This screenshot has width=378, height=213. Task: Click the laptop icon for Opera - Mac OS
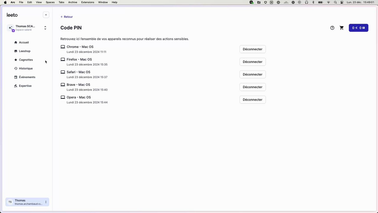click(x=63, y=97)
